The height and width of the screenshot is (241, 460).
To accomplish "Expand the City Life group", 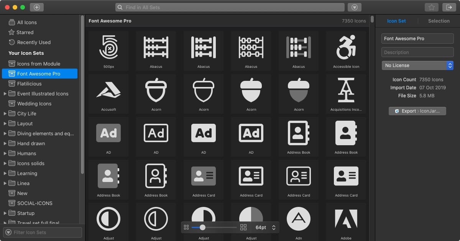I will pyautogui.click(x=5, y=113).
